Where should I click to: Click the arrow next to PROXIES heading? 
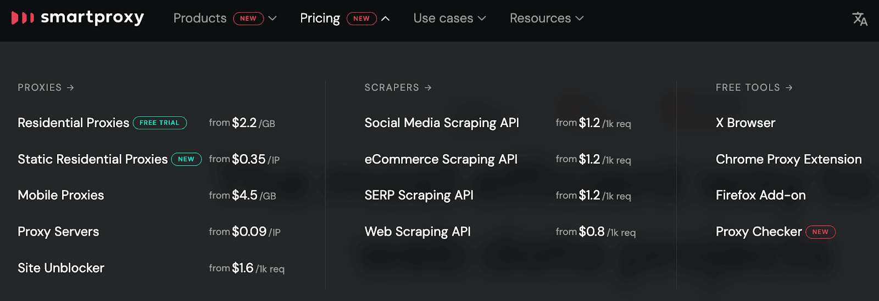[x=70, y=88]
